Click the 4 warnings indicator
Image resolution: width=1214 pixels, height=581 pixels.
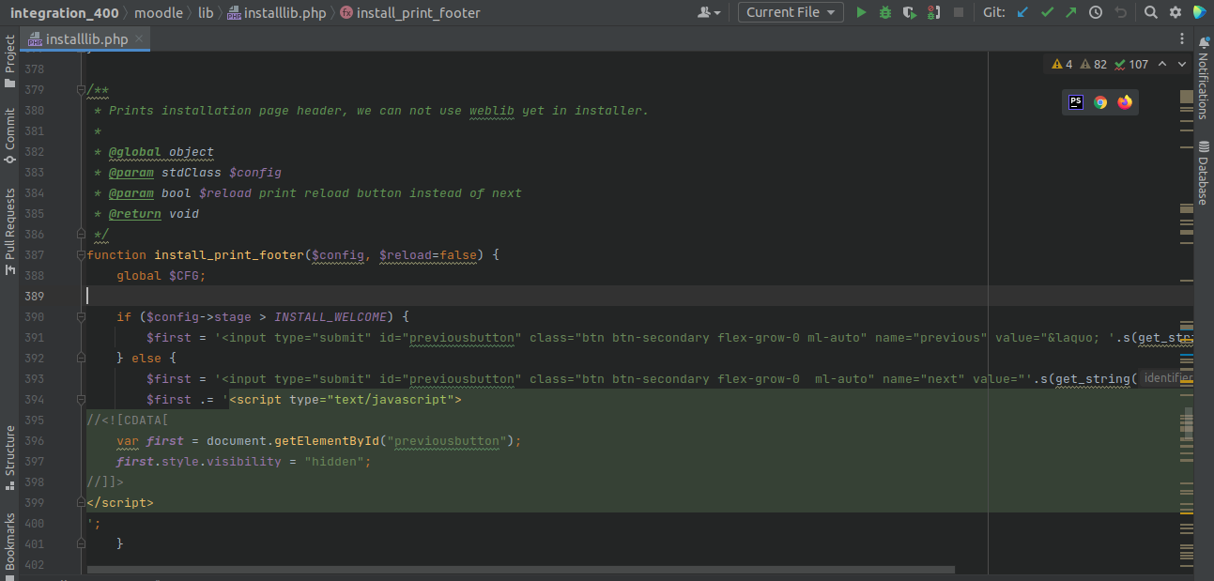pos(1062,64)
